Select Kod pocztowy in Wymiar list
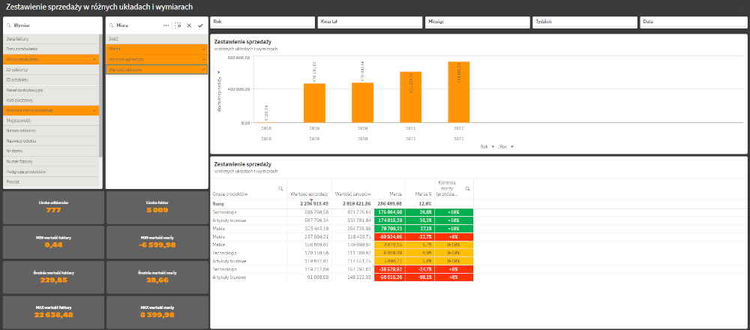 51,100
